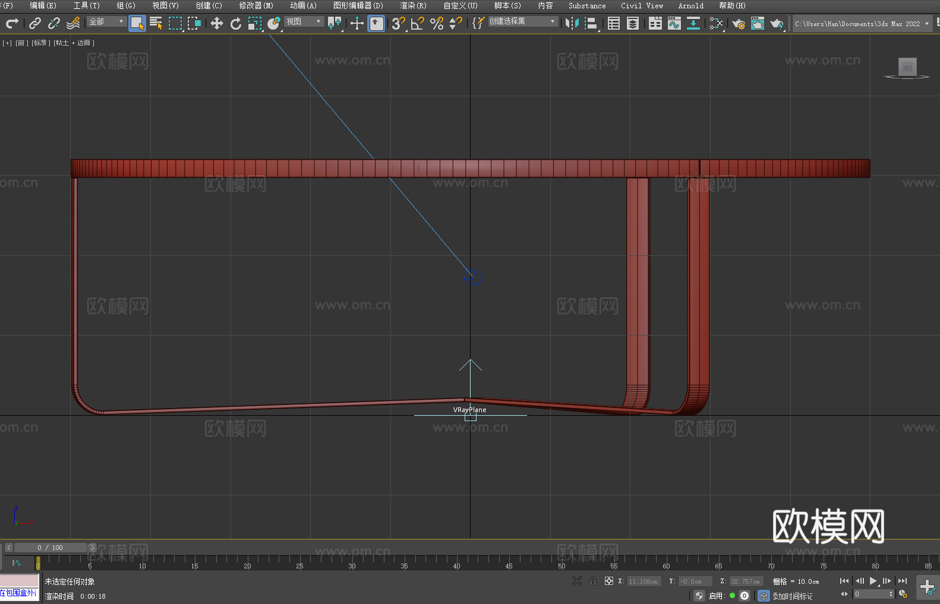Select the Move tool

217,23
